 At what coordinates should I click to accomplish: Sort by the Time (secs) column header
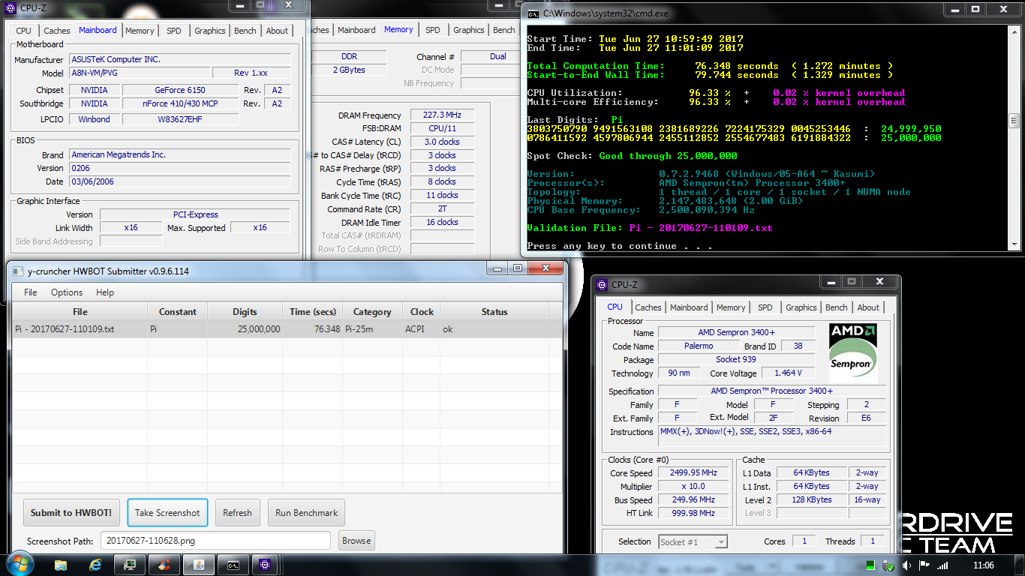click(313, 311)
